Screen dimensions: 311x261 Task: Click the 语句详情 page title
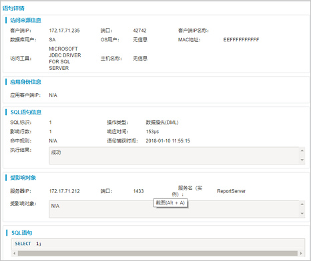coord(13,9)
